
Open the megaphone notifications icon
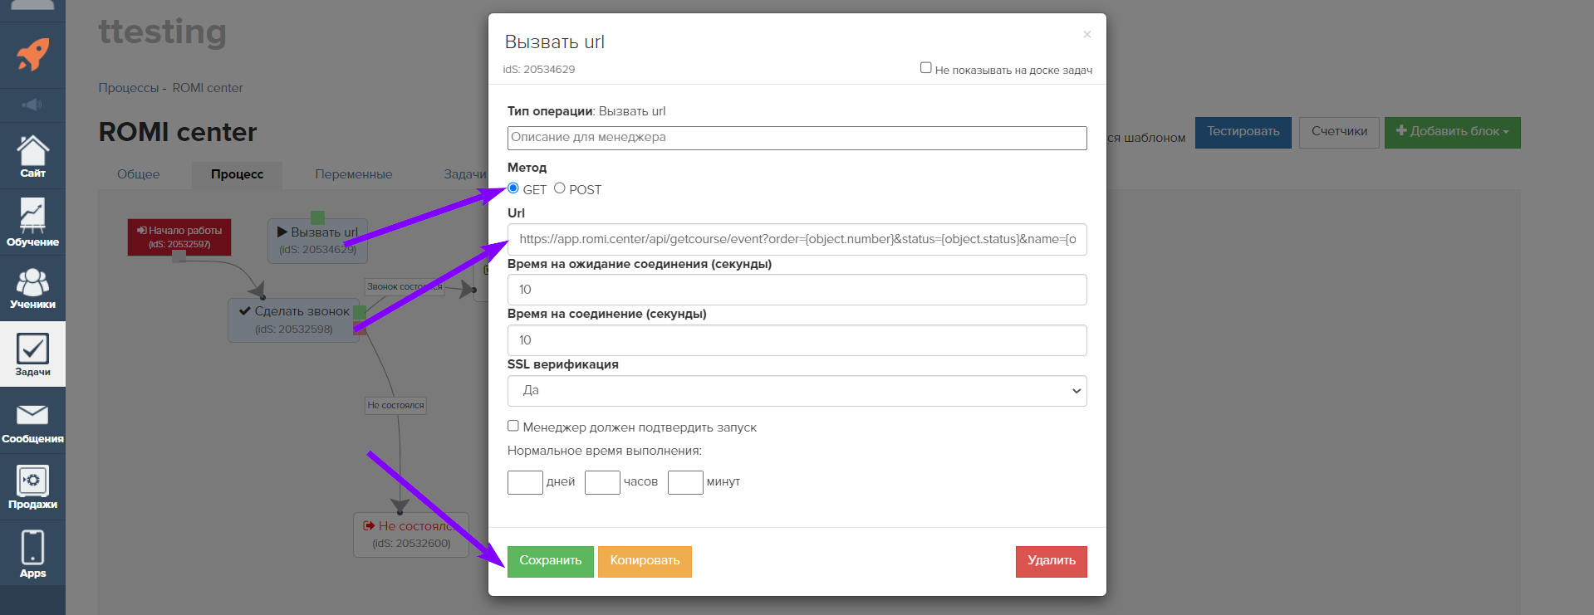pyautogui.click(x=32, y=105)
